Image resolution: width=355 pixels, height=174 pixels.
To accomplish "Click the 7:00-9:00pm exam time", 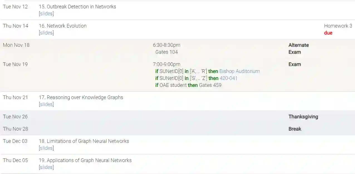I will pos(167,64).
